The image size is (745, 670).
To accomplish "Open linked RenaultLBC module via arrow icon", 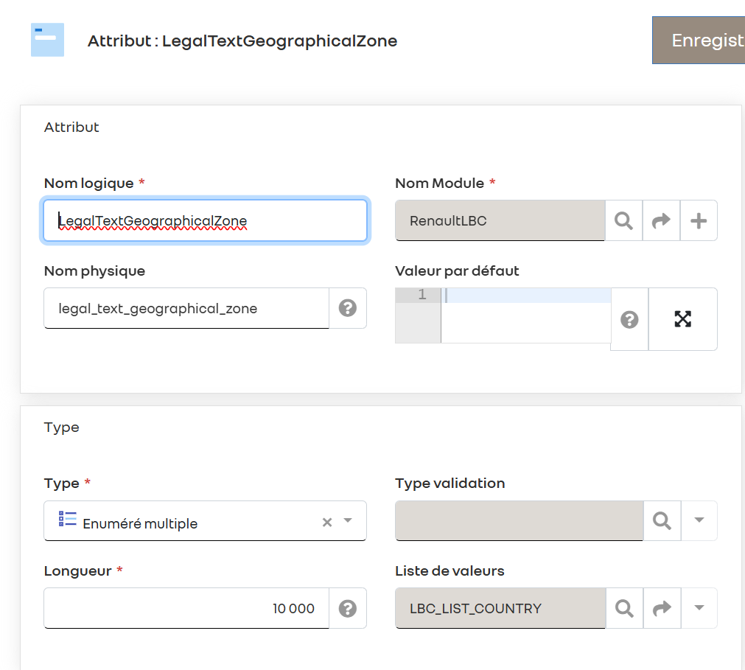I will pos(661,220).
